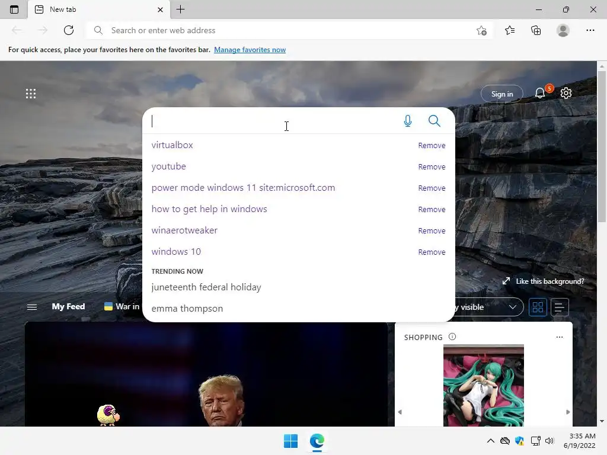
Task: Open the tab actions menu icon
Action: [14, 9]
